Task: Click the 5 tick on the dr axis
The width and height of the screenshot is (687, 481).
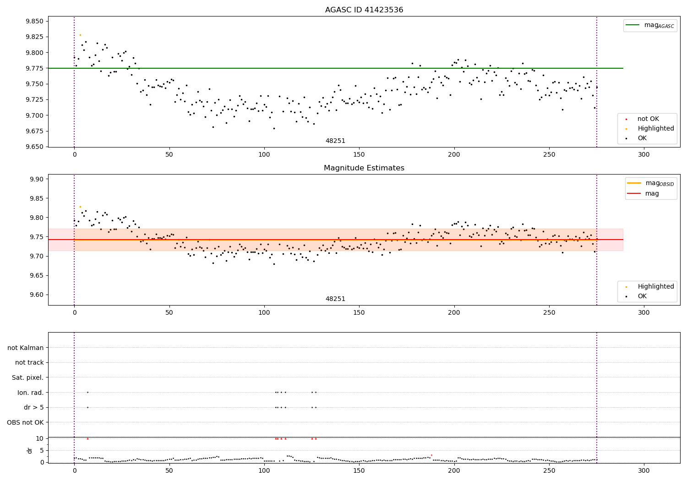Action: point(42,450)
